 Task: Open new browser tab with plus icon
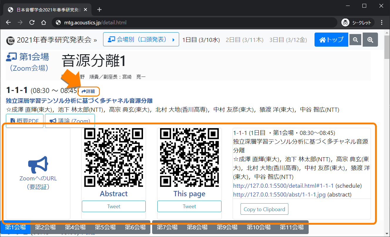click(x=99, y=10)
